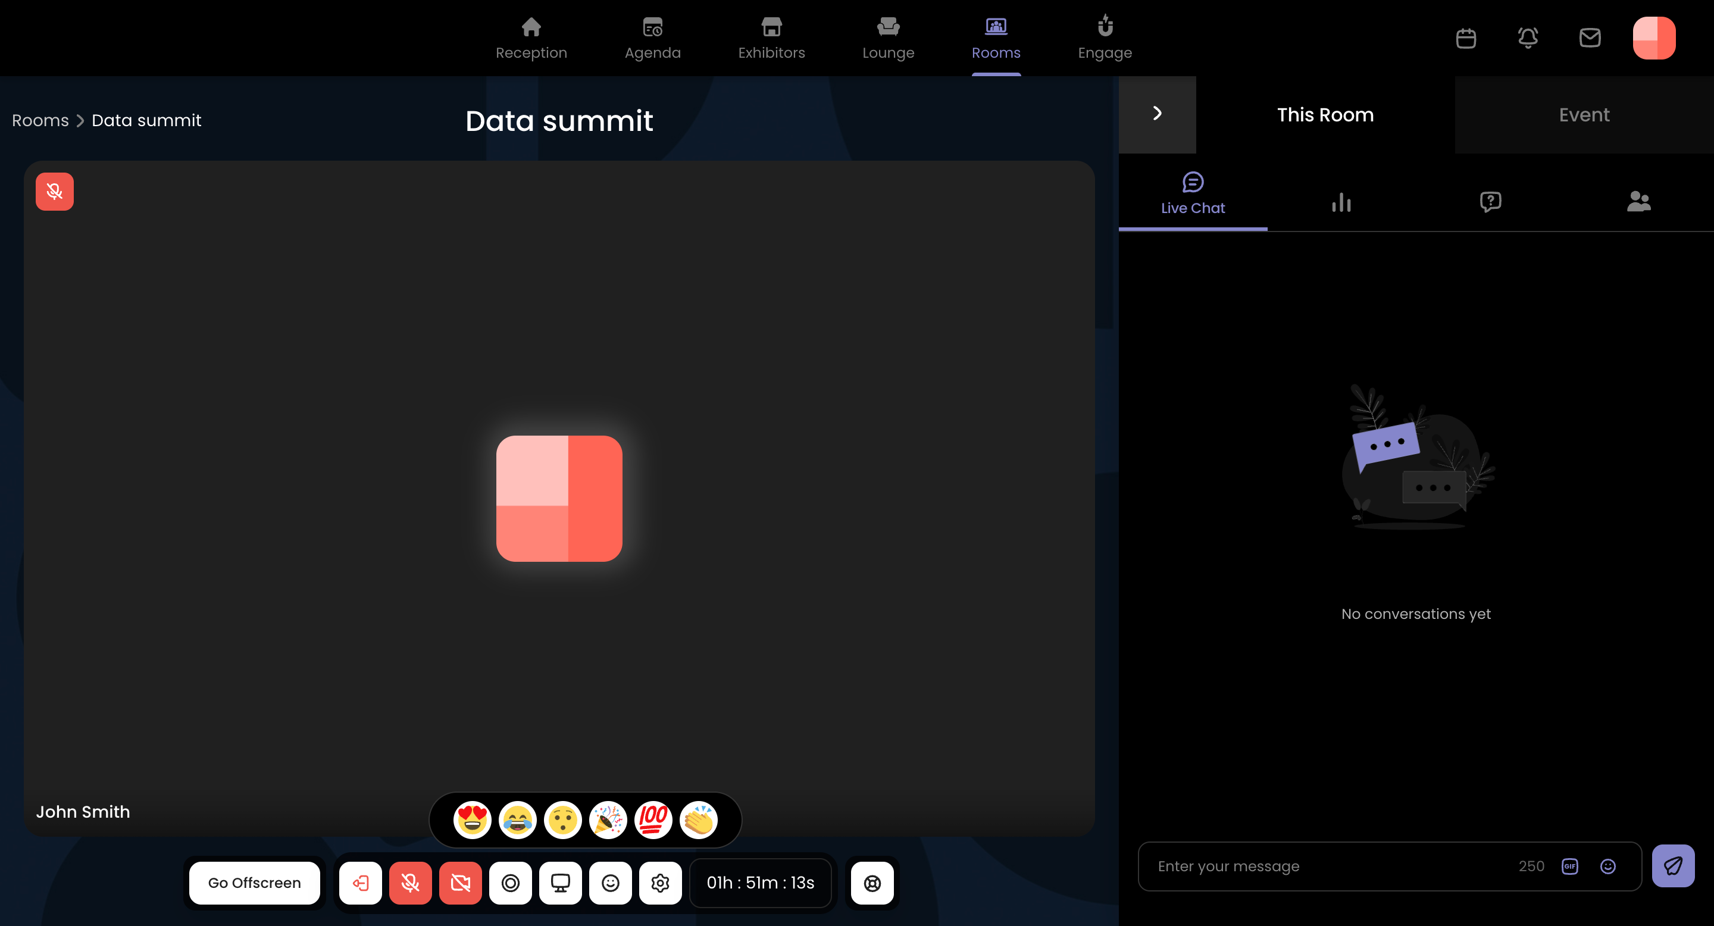Open the Q&A tab icon
This screenshot has width=1714, height=926.
click(1490, 202)
